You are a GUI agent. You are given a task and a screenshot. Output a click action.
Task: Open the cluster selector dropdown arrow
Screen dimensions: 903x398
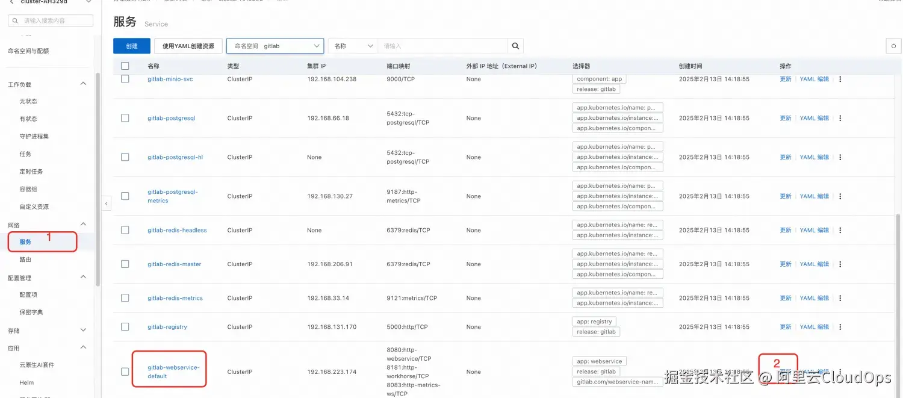click(88, 2)
